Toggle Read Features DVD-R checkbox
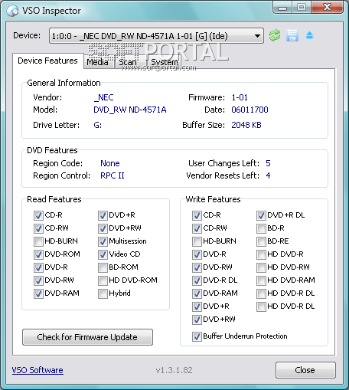The height and width of the screenshot is (390, 349). [38, 267]
